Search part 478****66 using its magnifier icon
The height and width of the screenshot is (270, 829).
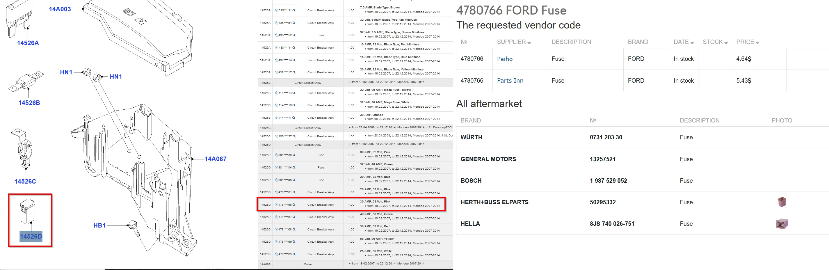[294, 205]
